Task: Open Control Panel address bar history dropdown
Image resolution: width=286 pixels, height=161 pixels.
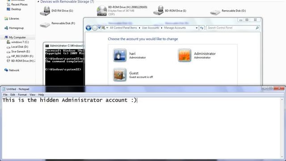Action: 197,28
